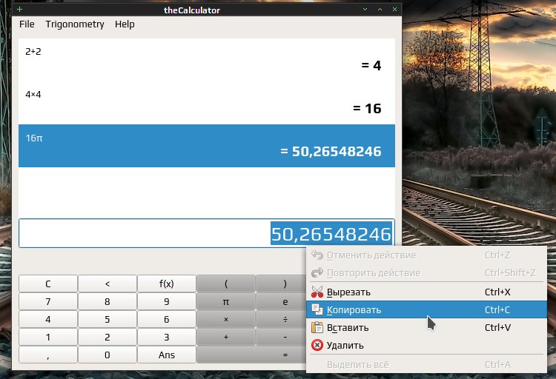The width and height of the screenshot is (556, 379).
Task: Click digit 7 on the keypad
Action: pyautogui.click(x=48, y=302)
